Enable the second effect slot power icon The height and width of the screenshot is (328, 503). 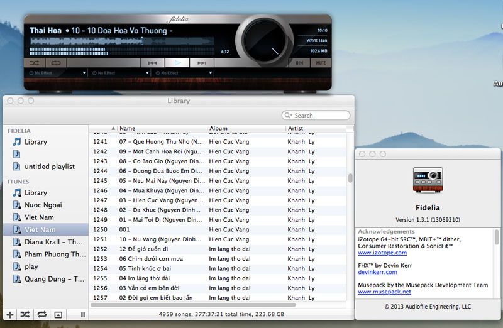pyautogui.click(x=94, y=73)
